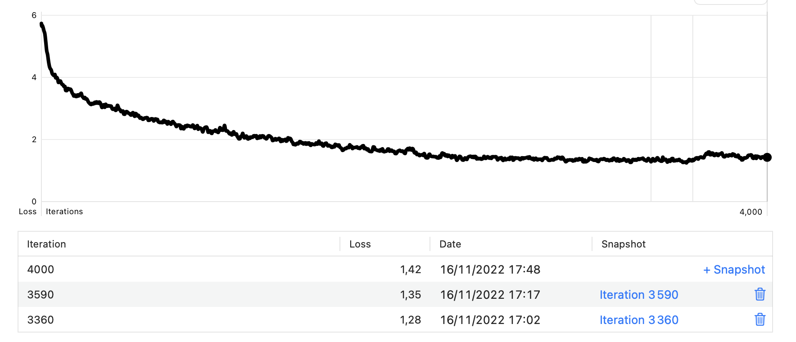Click the Date column header
This screenshot has width=796, height=342.
(450, 244)
